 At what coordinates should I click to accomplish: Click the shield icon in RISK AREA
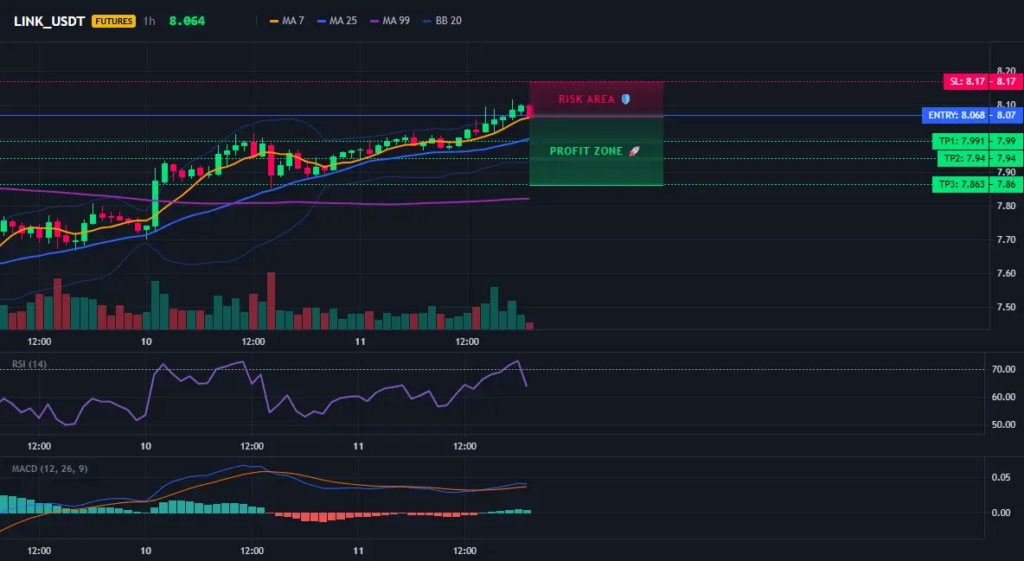tap(625, 99)
